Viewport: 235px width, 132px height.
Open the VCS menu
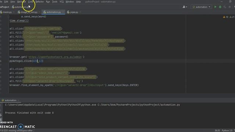coord(61,1)
